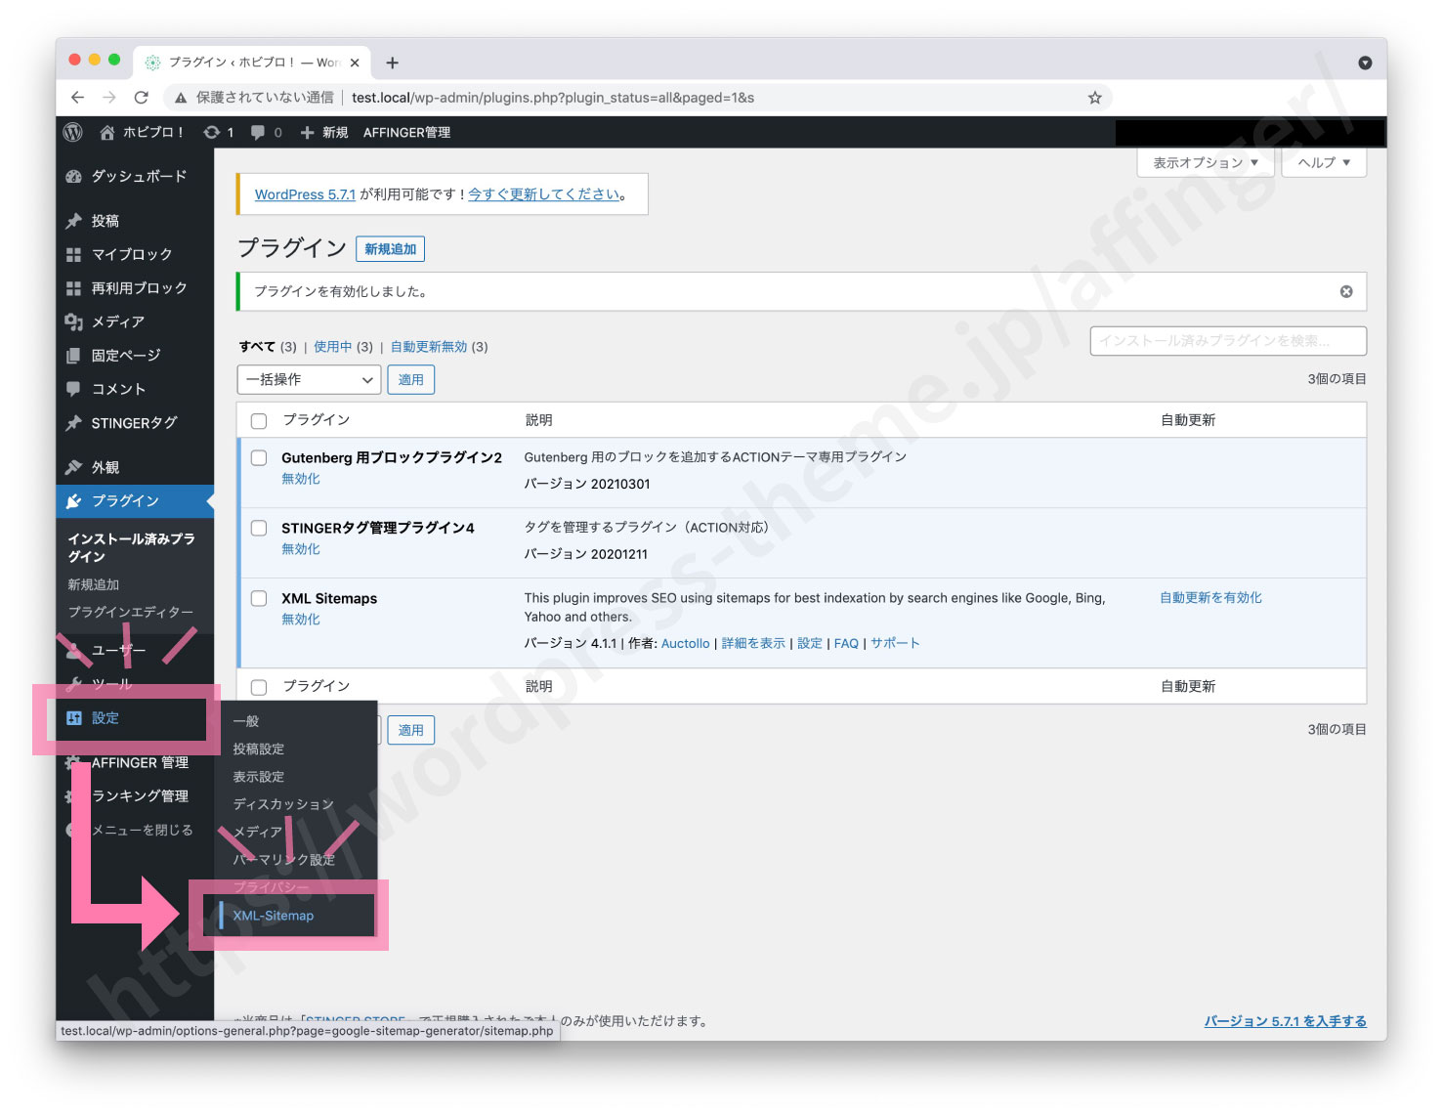The image size is (1442, 1114).
Task: Toggle the select-all checkbox in table header
Action: [x=259, y=421]
